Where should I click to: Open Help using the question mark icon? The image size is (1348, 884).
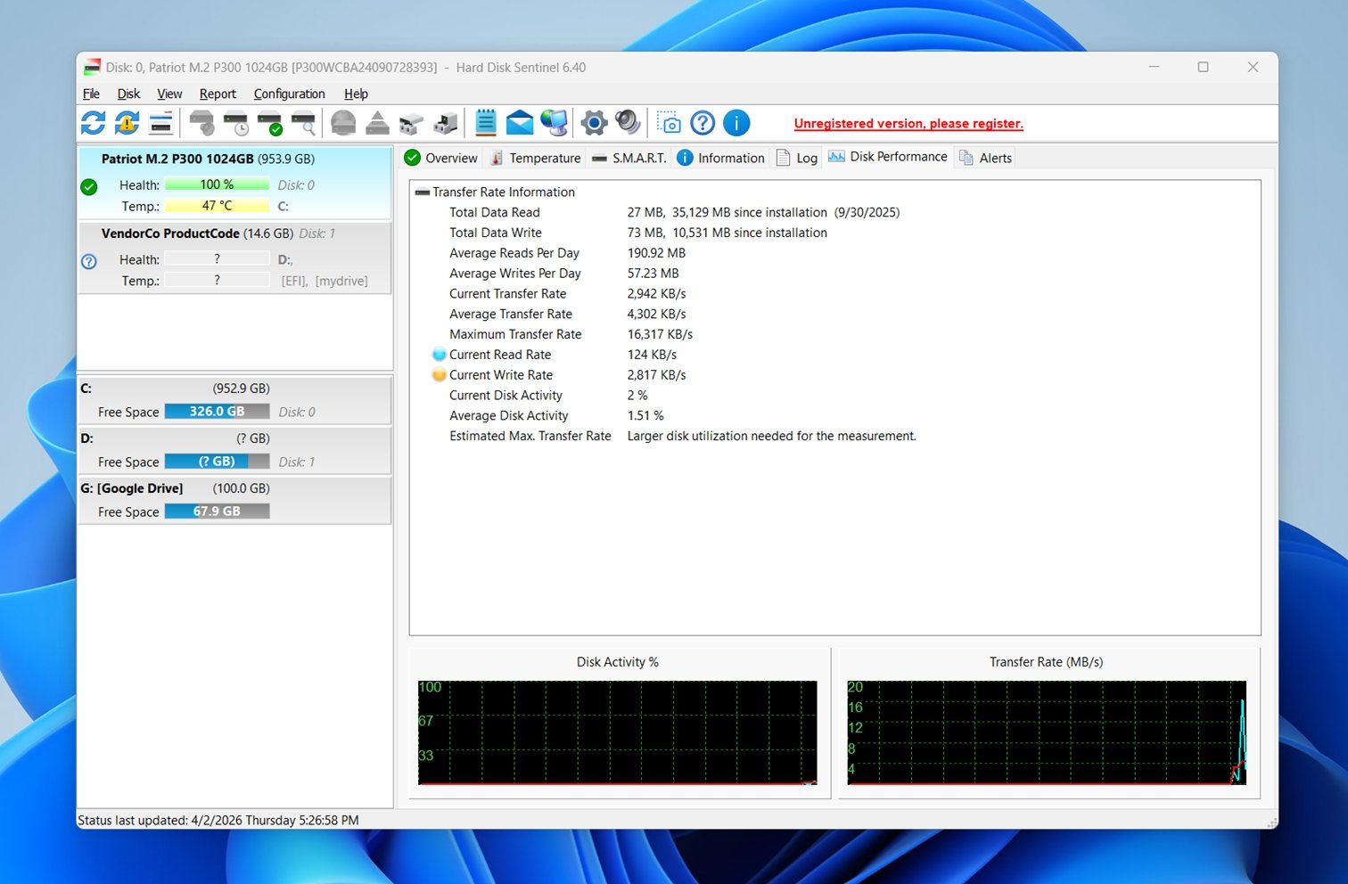[x=703, y=123]
